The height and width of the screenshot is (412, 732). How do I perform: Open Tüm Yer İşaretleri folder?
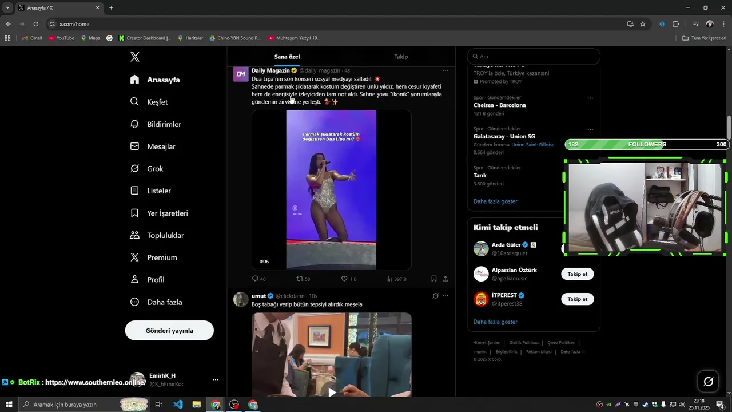(704, 38)
